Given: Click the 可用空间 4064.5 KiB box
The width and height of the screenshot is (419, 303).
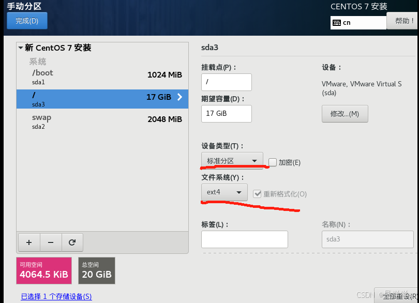Looking at the screenshot, I should (44, 270).
